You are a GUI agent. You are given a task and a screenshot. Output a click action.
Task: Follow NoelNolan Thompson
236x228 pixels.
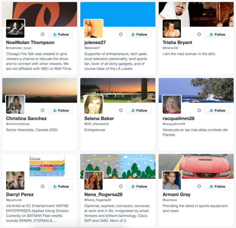pyautogui.click(x=61, y=34)
